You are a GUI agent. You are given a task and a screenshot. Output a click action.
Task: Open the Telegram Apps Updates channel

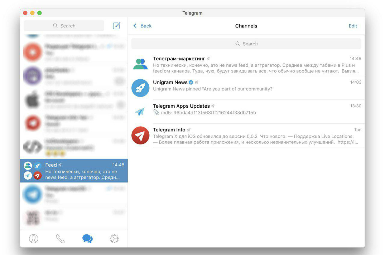[246, 112]
